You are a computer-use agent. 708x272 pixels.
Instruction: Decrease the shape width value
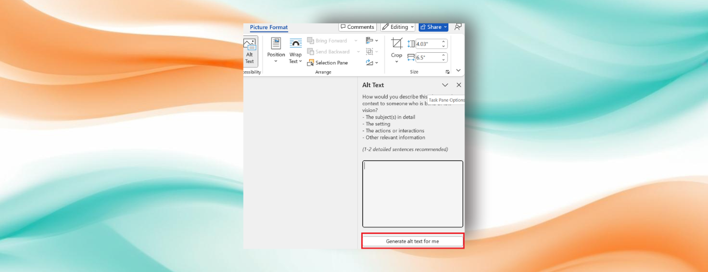click(x=443, y=60)
